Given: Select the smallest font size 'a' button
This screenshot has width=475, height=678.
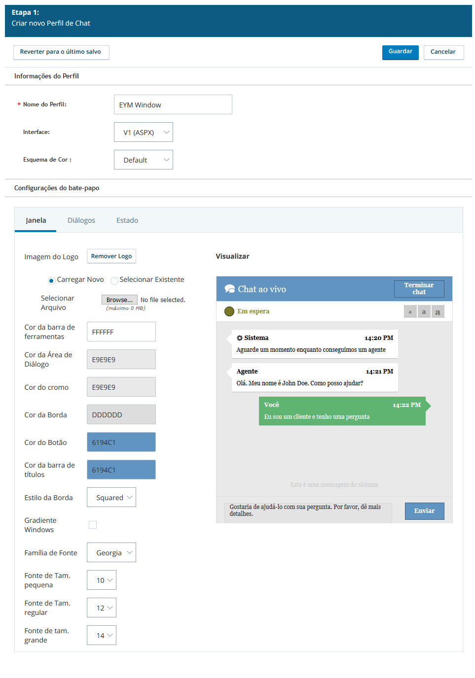Looking at the screenshot, I should [410, 311].
